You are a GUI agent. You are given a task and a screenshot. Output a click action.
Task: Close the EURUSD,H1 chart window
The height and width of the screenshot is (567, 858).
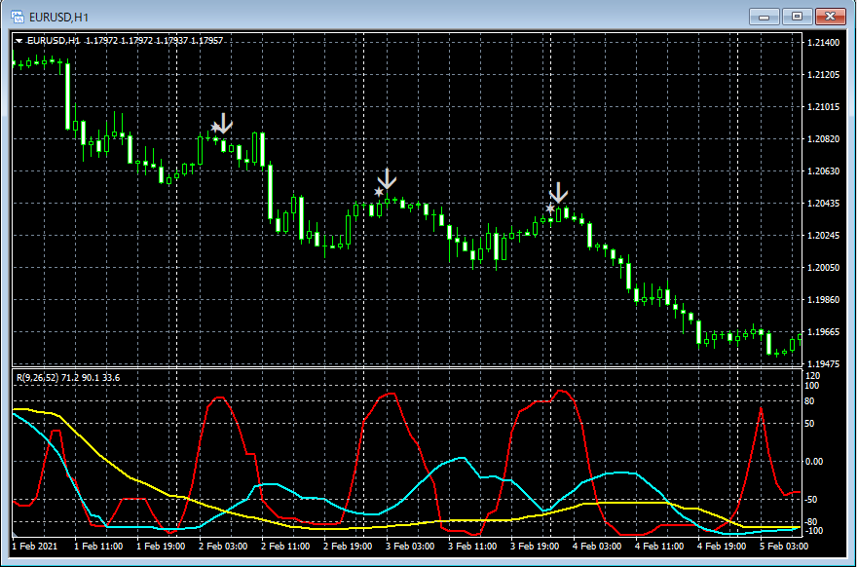coord(830,17)
